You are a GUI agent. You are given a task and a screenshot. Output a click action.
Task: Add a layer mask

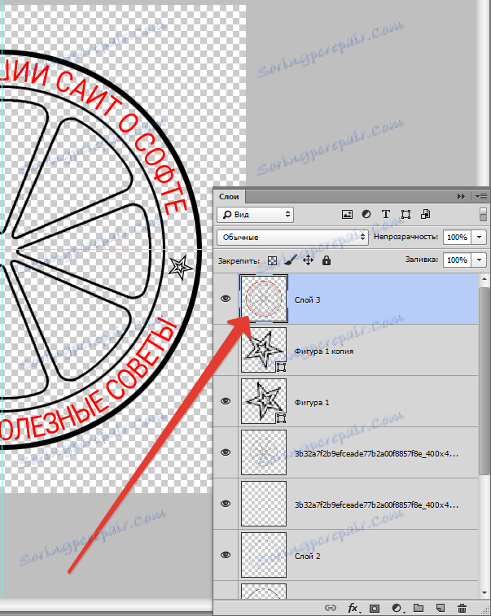375,608
